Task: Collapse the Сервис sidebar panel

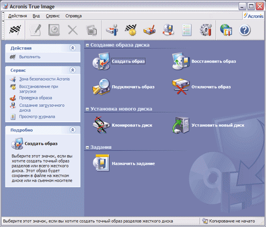Action: pos(73,70)
